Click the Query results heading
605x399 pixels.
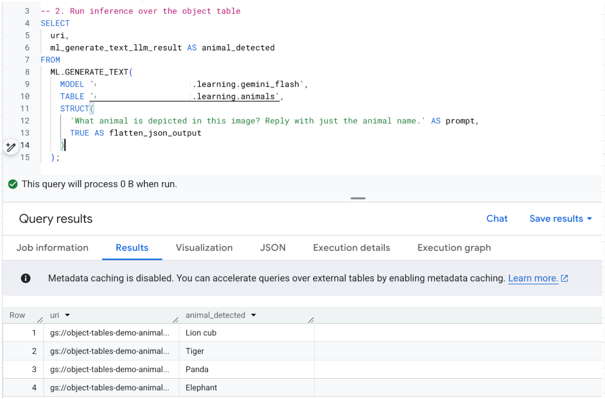click(x=56, y=219)
